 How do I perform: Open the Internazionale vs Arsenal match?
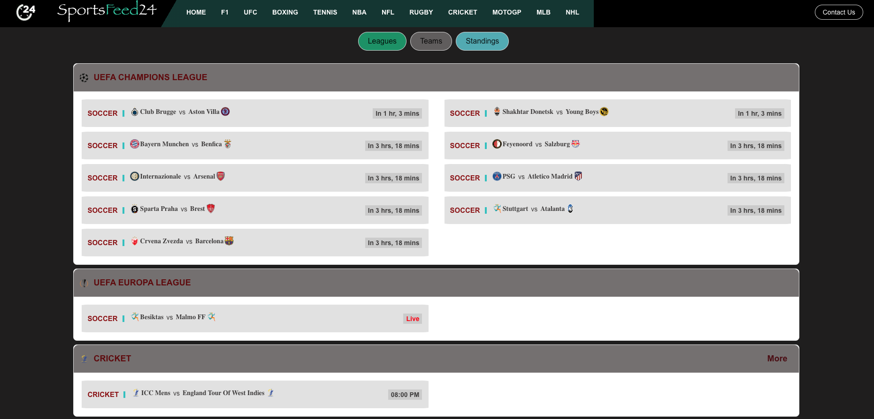coord(255,178)
